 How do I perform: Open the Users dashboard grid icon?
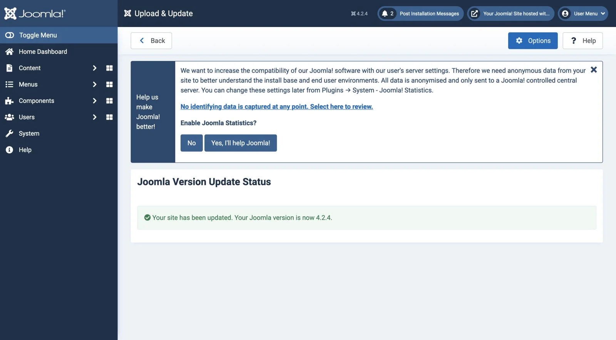click(x=109, y=117)
